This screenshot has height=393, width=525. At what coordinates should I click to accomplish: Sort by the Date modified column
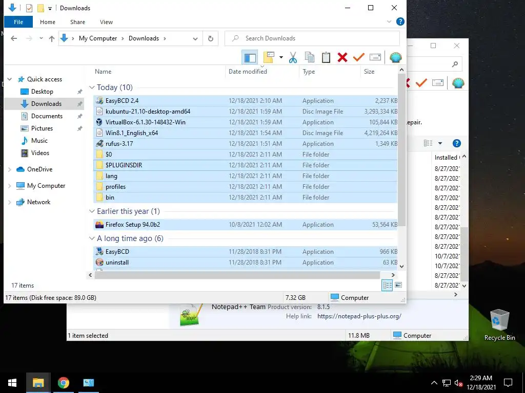[262, 72]
